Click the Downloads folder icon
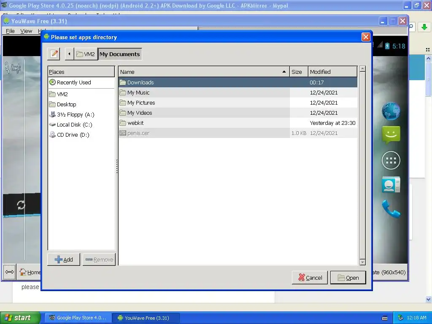 (x=123, y=82)
